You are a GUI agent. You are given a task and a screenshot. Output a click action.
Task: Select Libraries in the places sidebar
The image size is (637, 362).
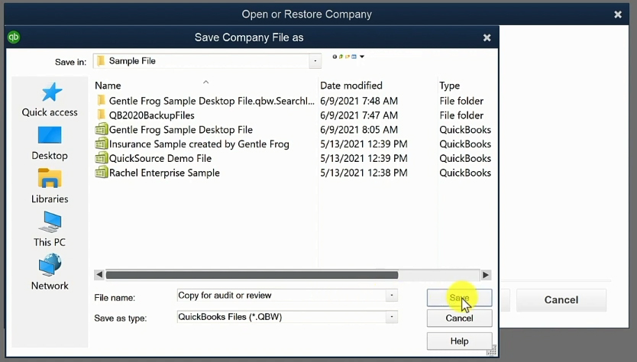50,186
